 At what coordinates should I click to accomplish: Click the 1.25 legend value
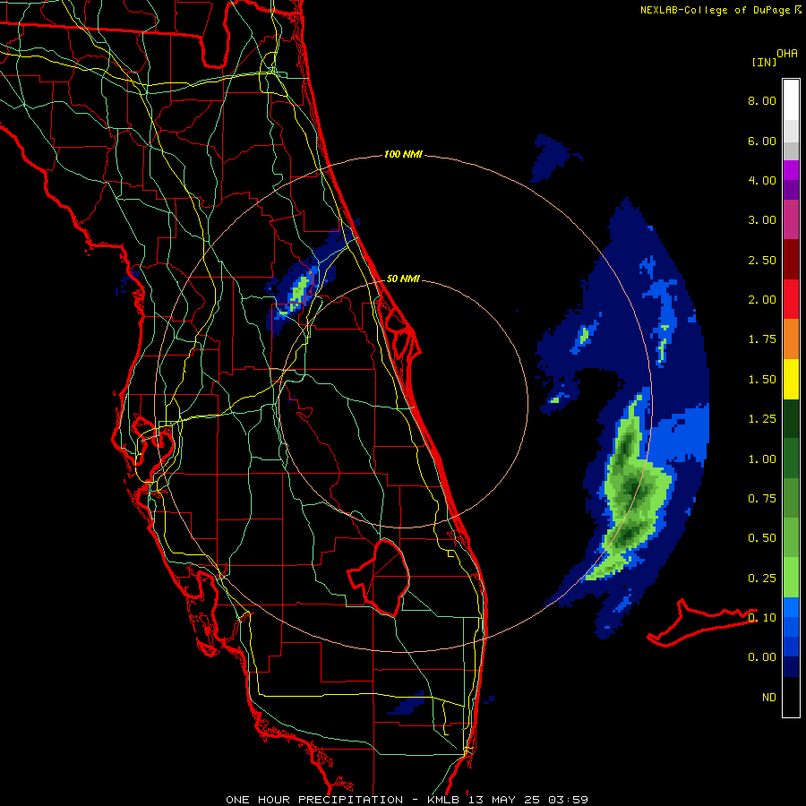pyautogui.click(x=762, y=419)
